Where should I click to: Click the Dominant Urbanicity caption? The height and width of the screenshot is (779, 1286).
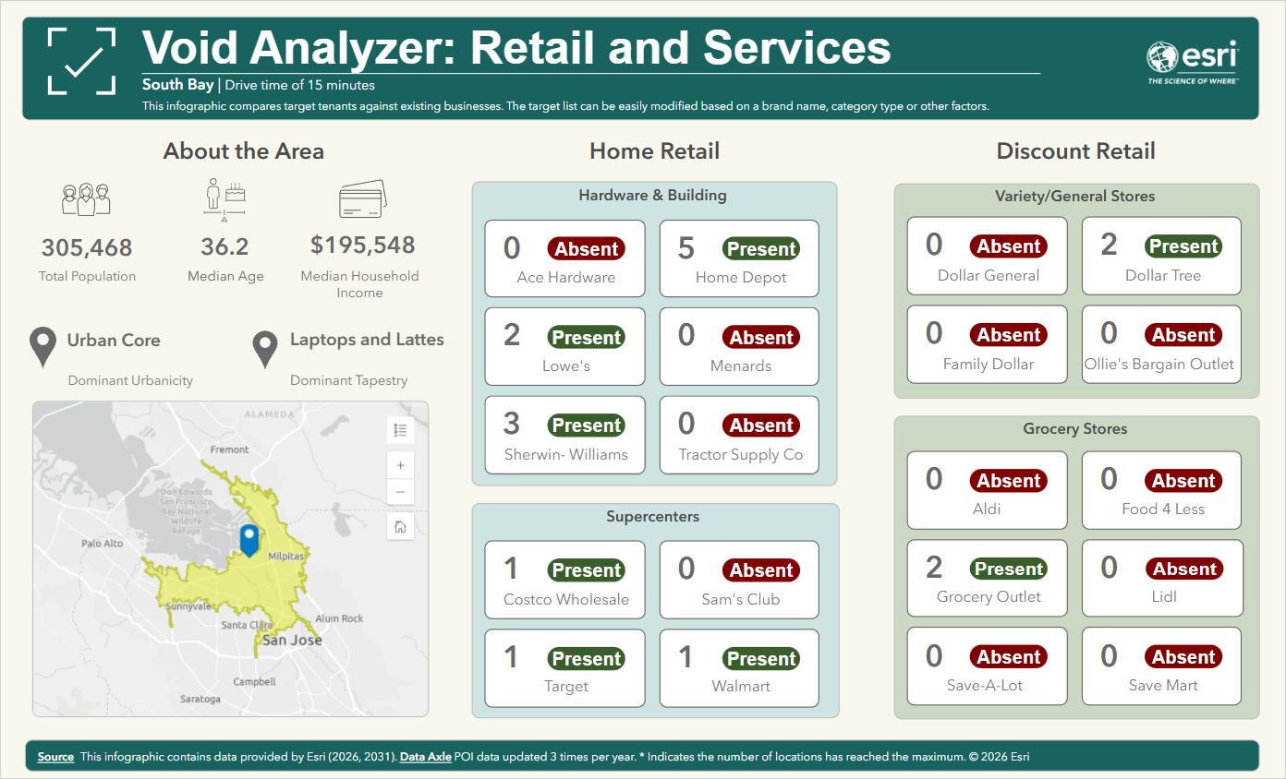tap(130, 380)
